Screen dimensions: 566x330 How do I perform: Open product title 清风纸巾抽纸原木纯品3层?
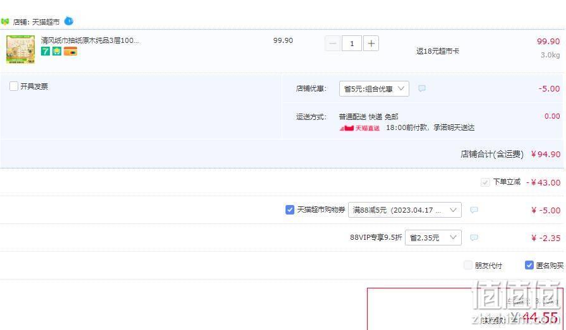pos(90,40)
